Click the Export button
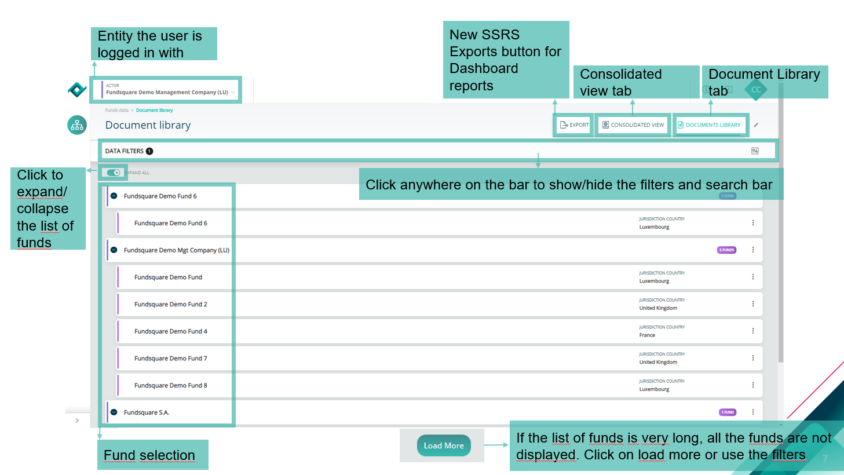Viewport: 844px width, 475px height. tap(574, 125)
